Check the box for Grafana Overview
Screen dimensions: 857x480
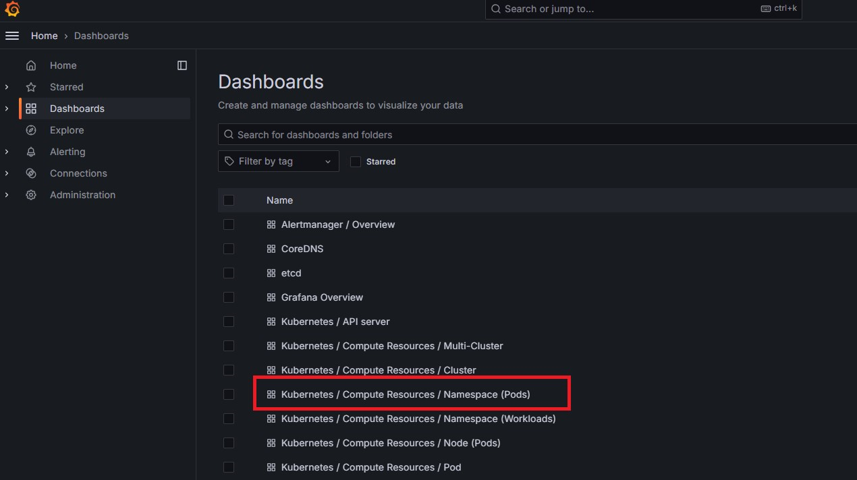229,297
